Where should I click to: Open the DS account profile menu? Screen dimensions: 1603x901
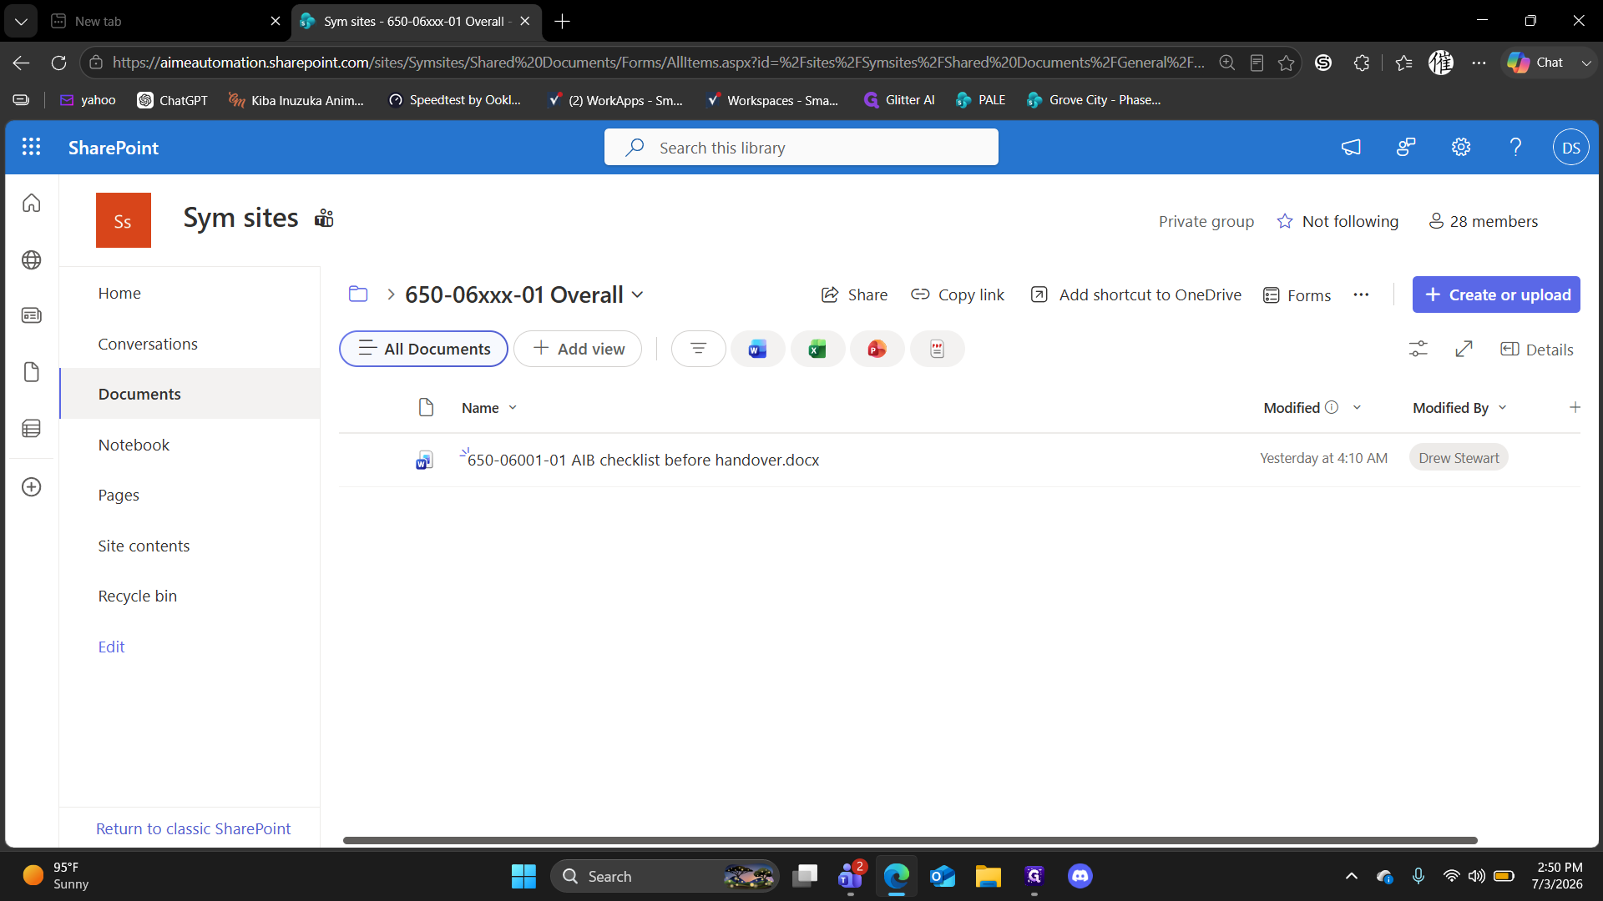(x=1570, y=148)
